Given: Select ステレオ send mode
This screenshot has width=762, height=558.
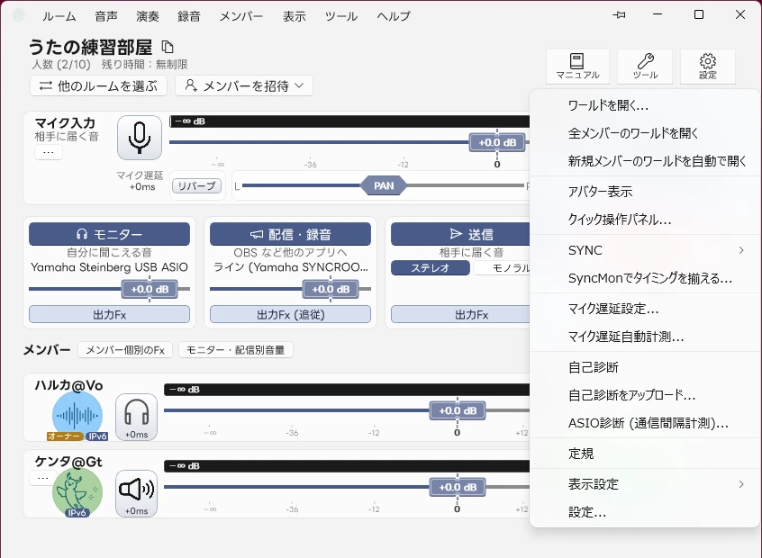Looking at the screenshot, I should [x=430, y=267].
